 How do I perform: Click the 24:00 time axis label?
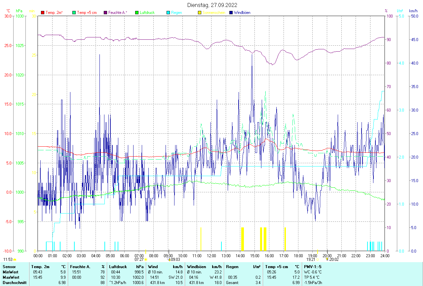pyautogui.click(x=385, y=256)
